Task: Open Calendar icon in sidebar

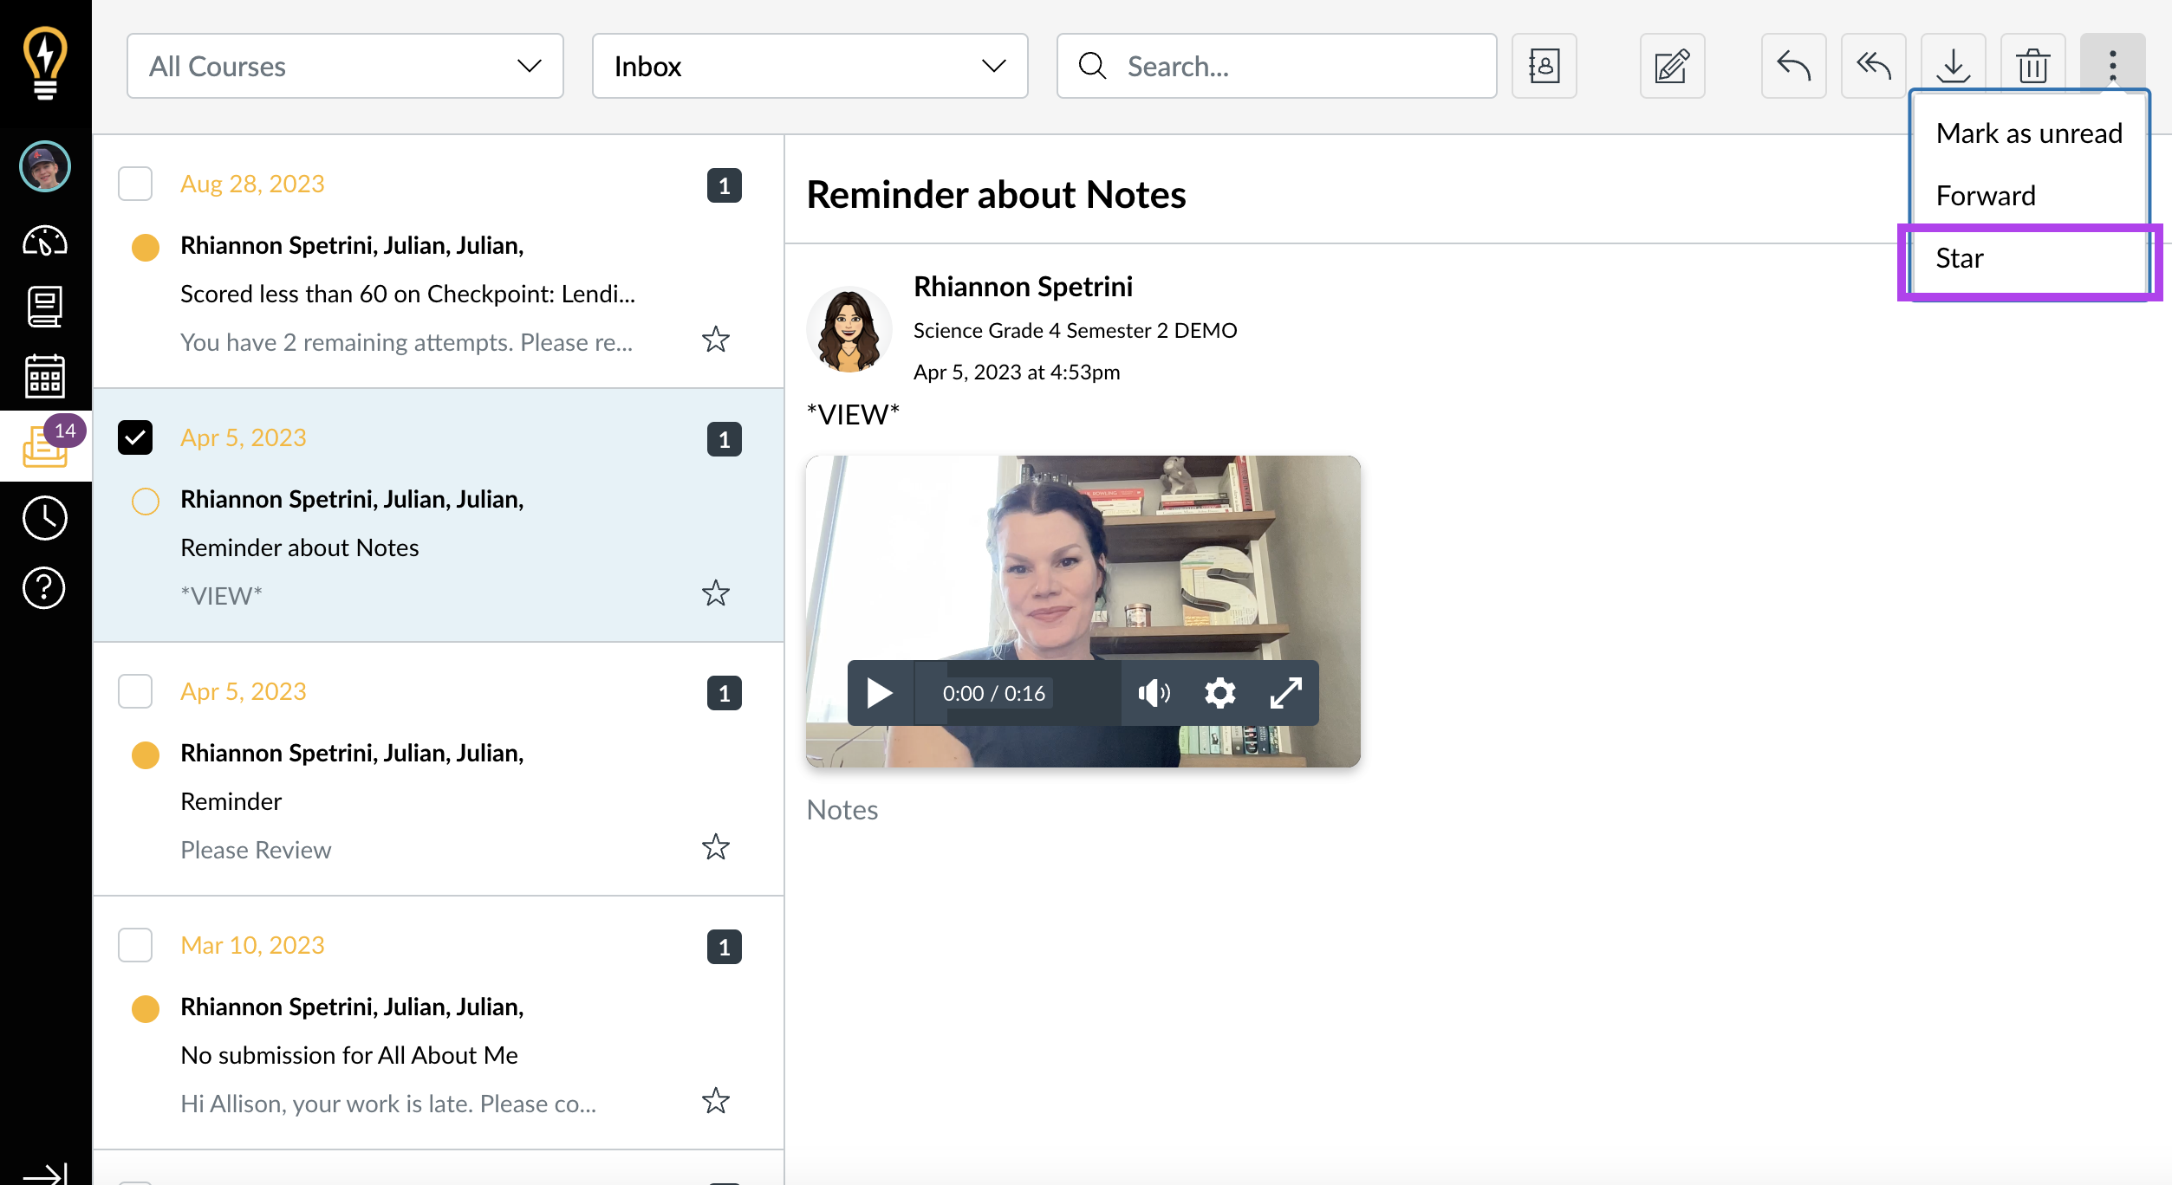Action: pos(45,376)
